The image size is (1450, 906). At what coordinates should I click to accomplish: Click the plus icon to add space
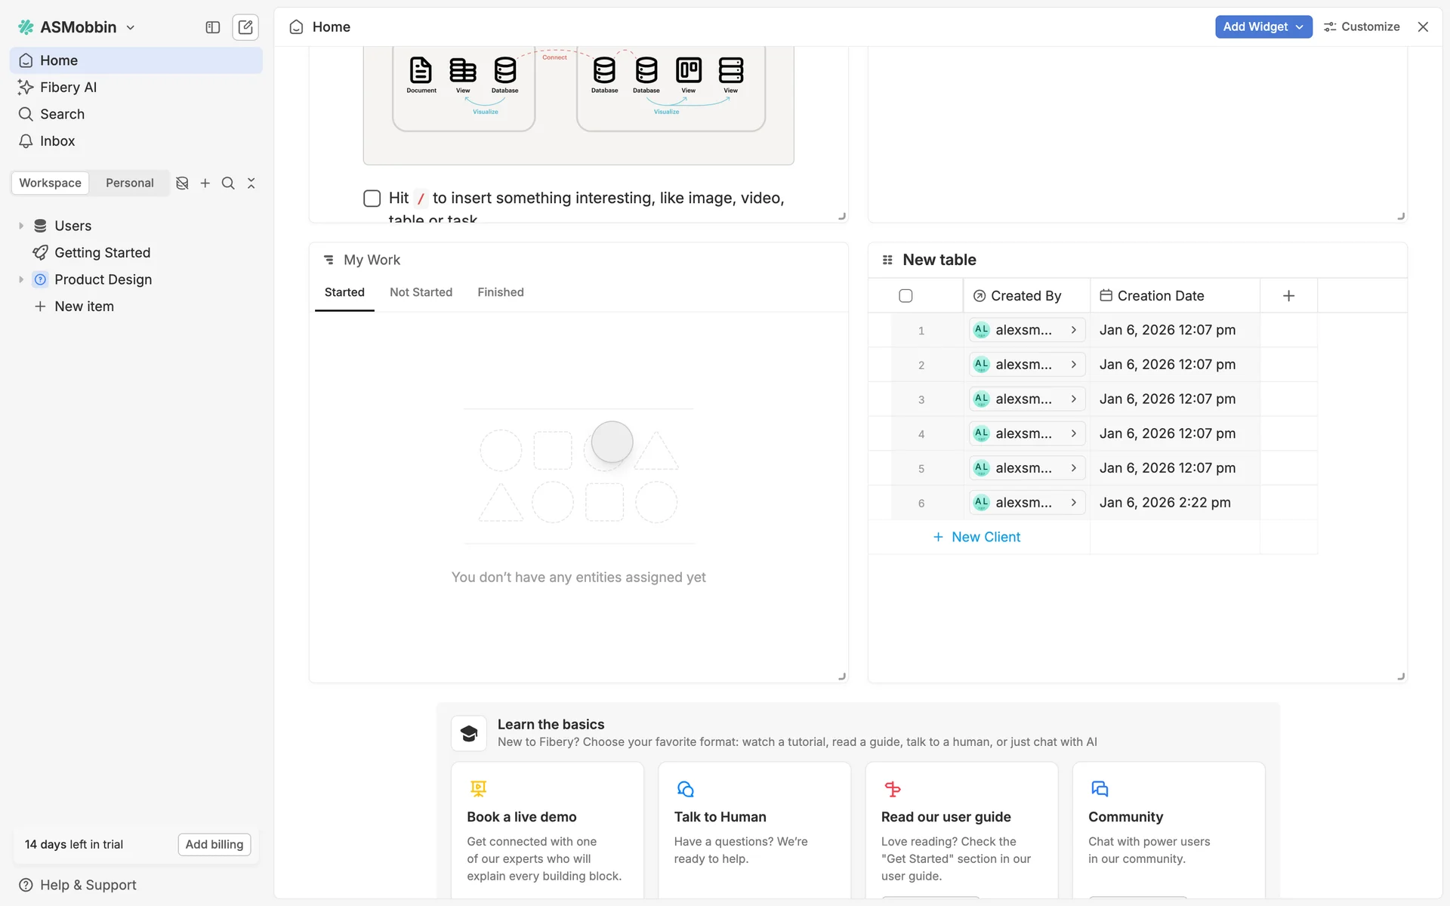pyautogui.click(x=205, y=183)
